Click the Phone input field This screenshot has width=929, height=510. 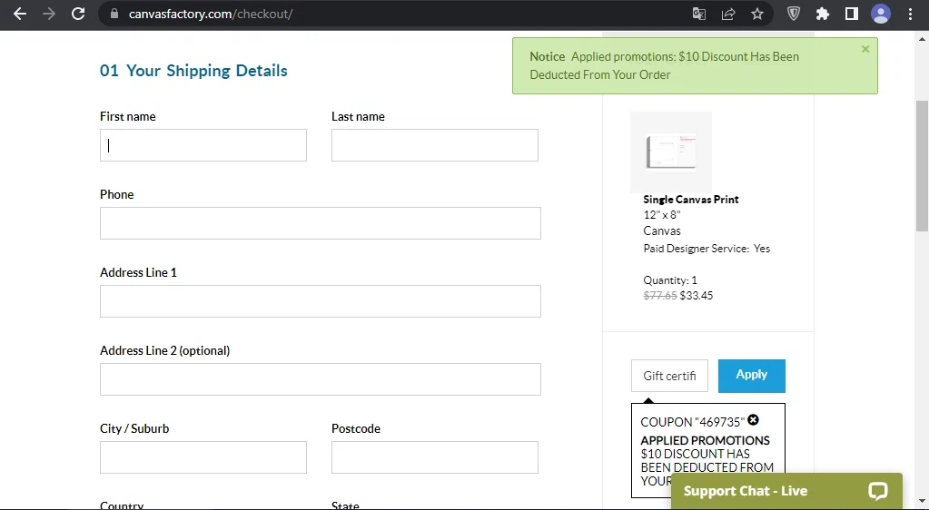[321, 223]
